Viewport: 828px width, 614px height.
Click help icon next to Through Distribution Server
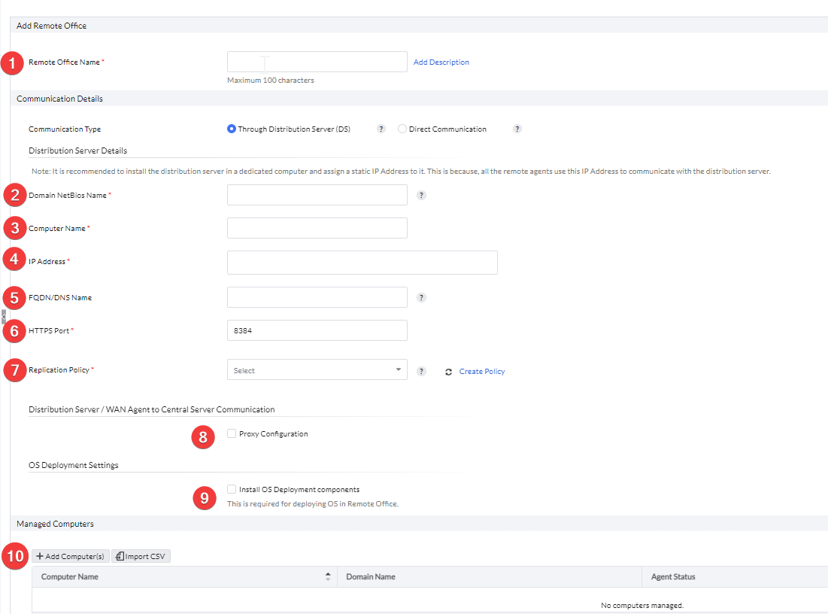pos(381,129)
